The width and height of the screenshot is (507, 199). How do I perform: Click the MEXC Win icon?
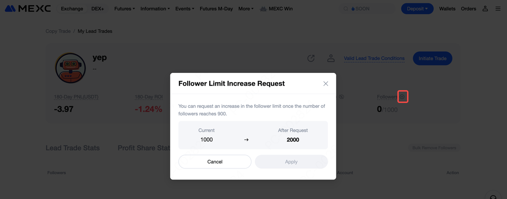263,9
